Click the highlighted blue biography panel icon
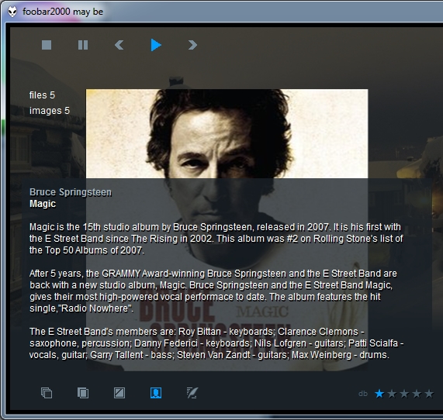The width and height of the screenshot is (443, 420). tap(156, 393)
